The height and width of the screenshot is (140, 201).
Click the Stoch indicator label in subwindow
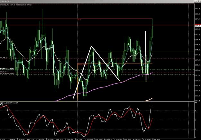tap(9, 103)
